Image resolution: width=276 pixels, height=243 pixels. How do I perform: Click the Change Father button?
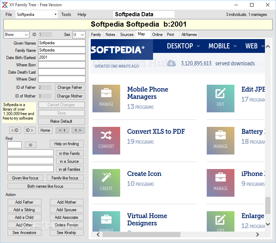coord(70,87)
